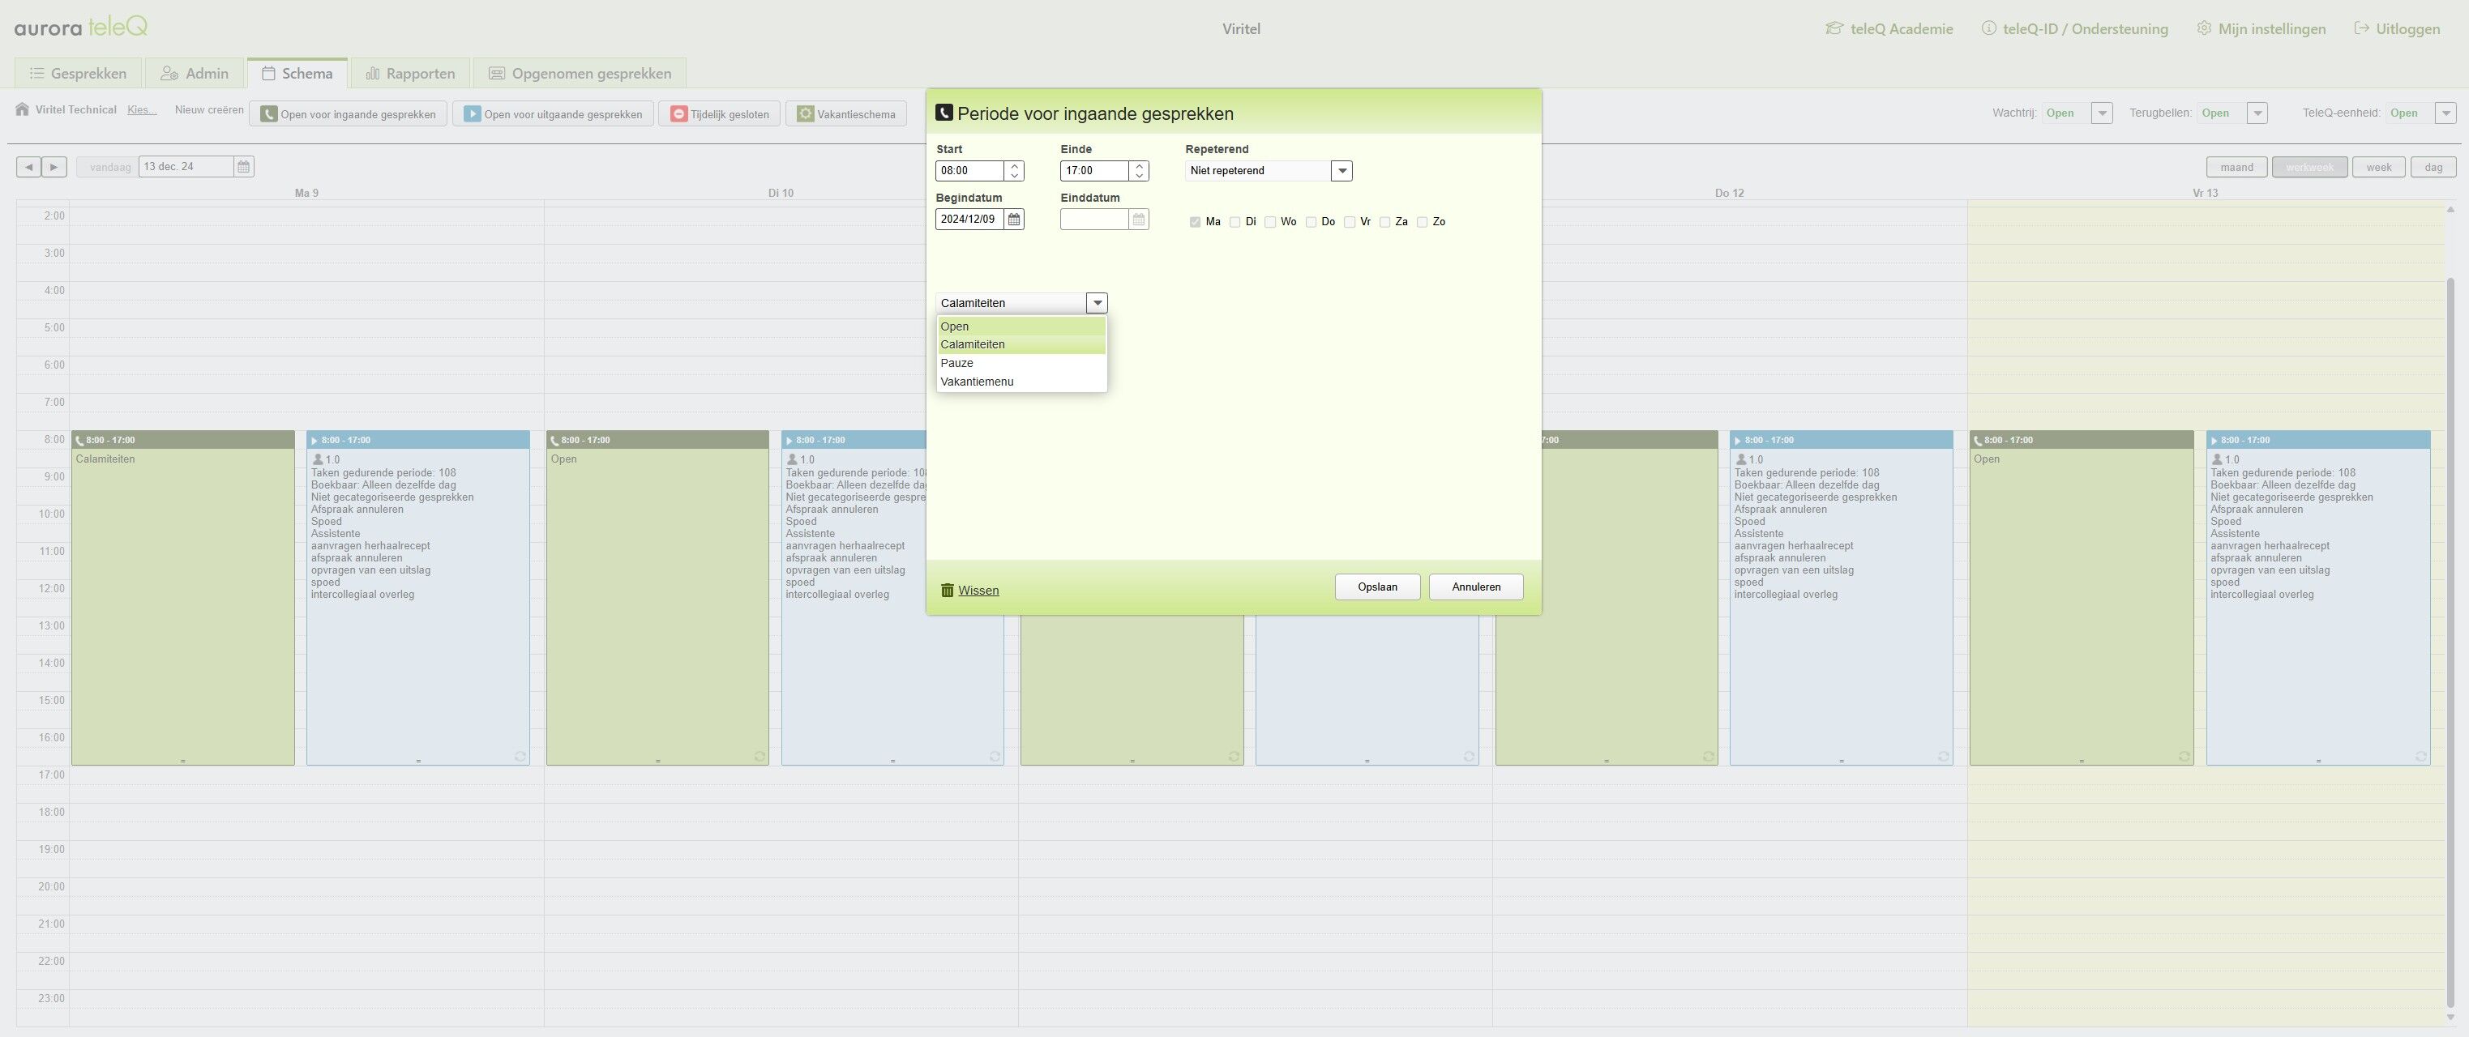Click the Viritel Technical home icon
The height and width of the screenshot is (1037, 2469).
(x=22, y=110)
